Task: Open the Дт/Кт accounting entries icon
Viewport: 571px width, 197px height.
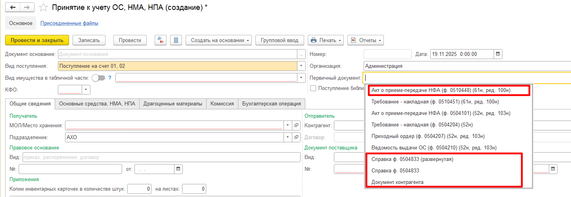Action: click(x=161, y=40)
